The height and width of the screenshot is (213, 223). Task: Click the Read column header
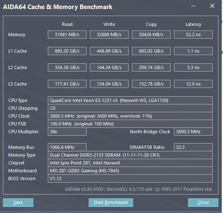click(x=67, y=24)
